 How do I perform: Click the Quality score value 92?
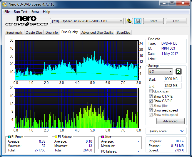182,131
